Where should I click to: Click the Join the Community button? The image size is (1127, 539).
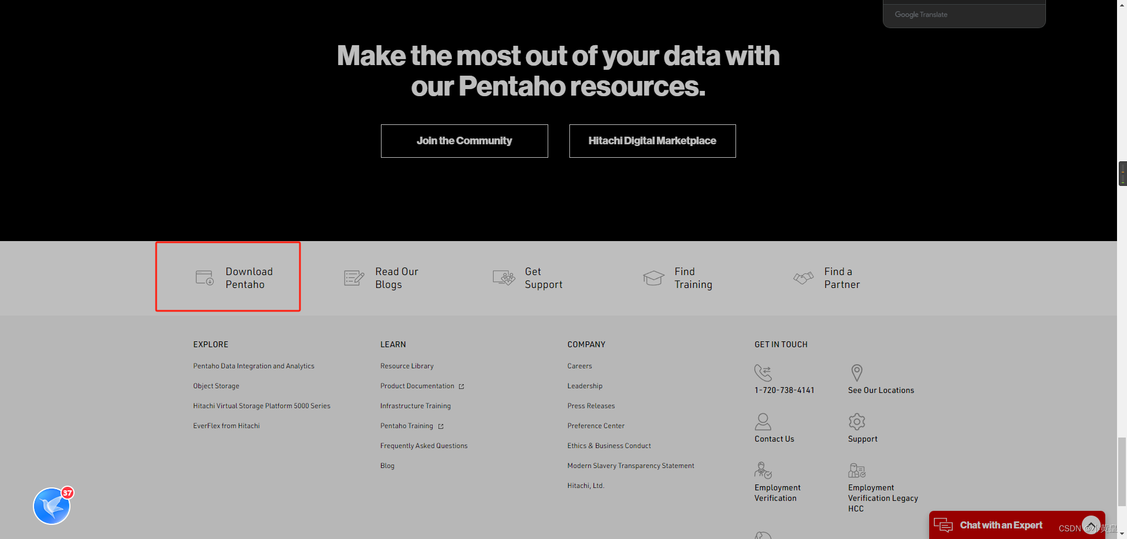click(x=464, y=141)
